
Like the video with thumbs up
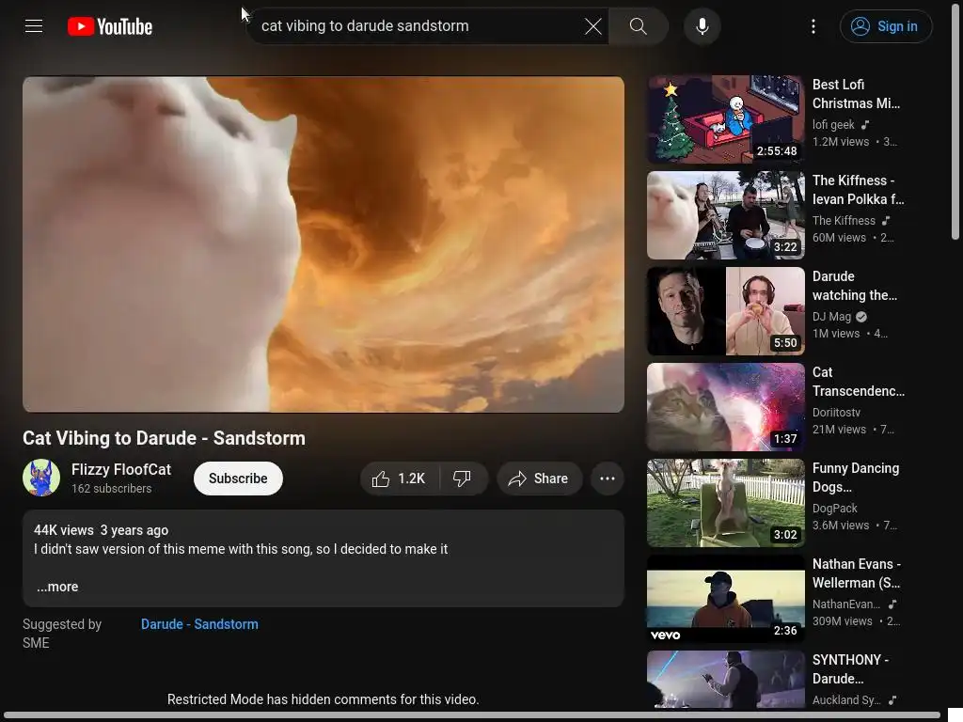(399, 479)
